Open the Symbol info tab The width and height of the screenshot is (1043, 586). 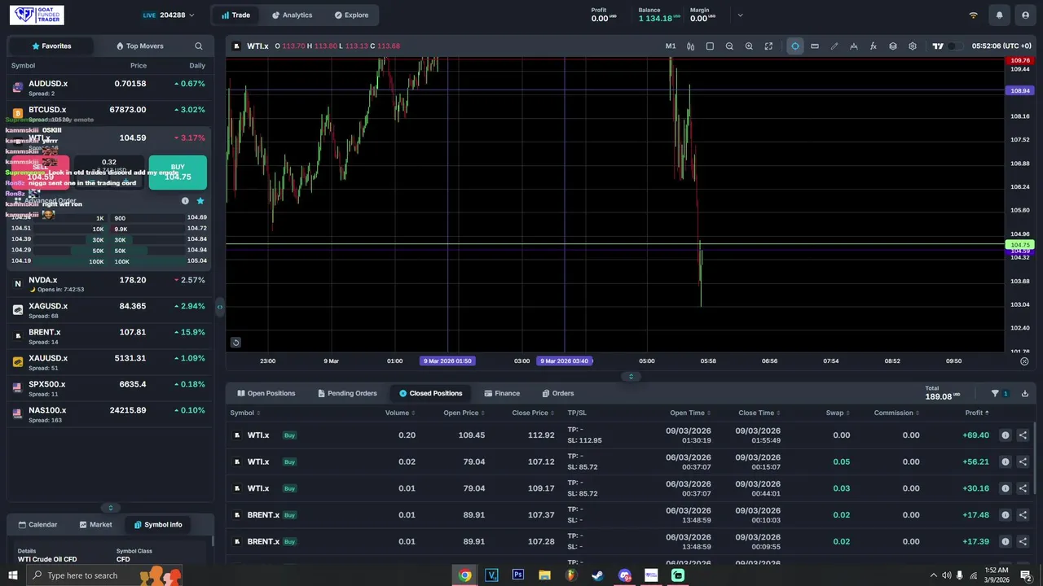158,525
